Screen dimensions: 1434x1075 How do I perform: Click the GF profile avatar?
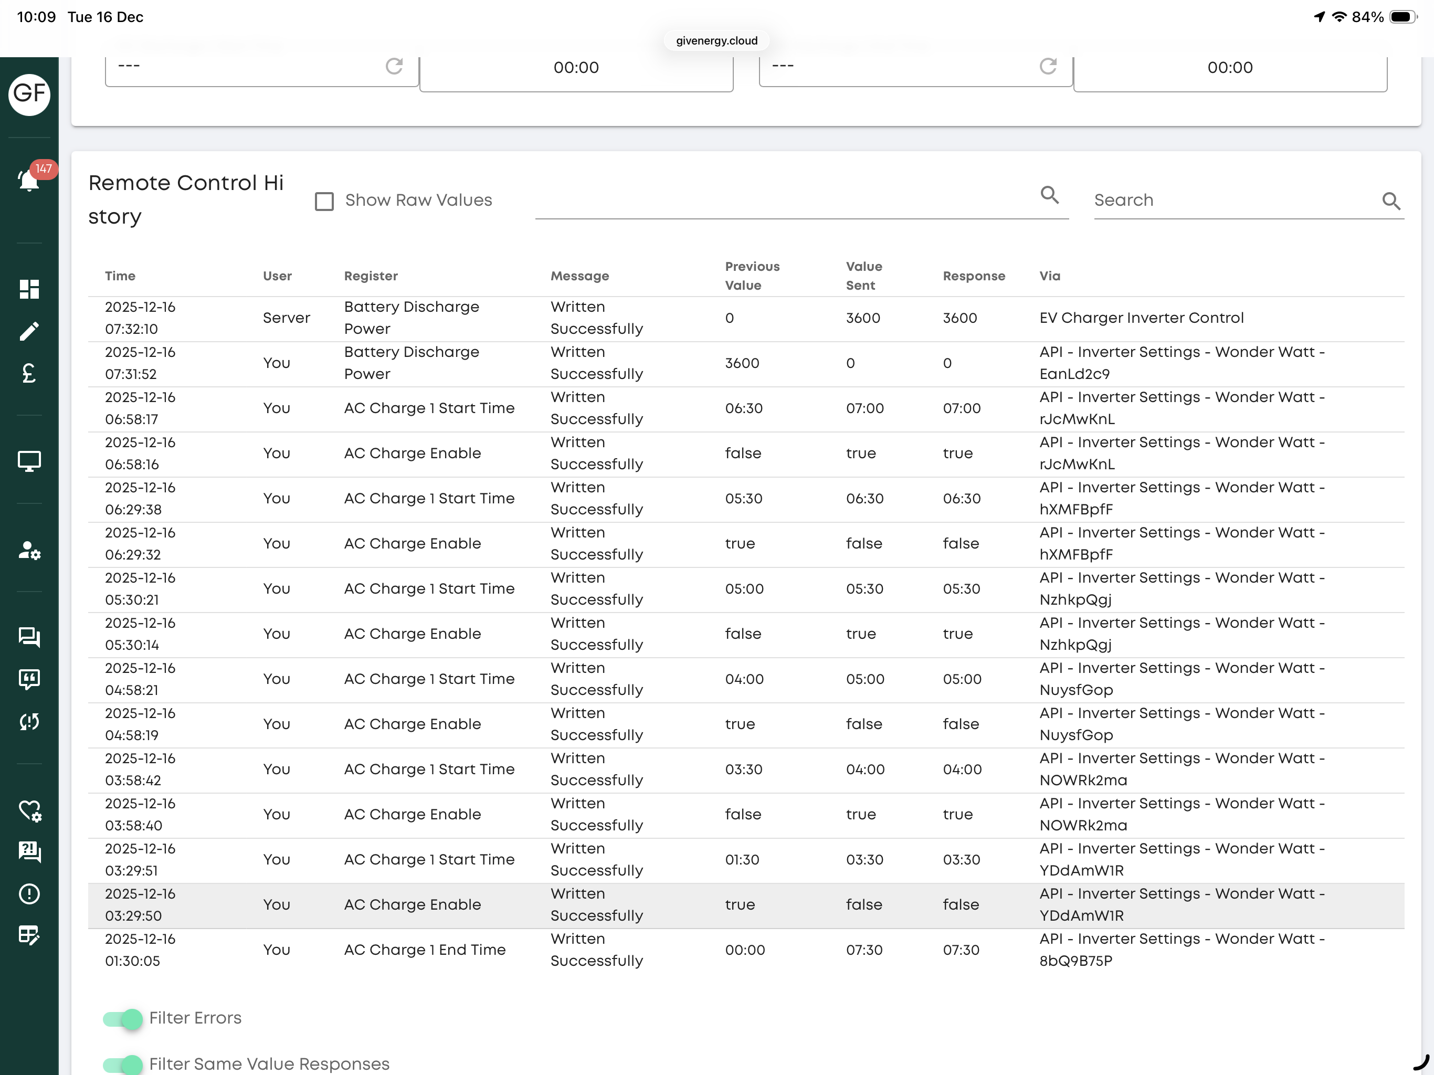click(29, 94)
